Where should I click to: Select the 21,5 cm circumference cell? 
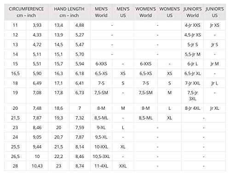pyautogui.click(x=15, y=118)
